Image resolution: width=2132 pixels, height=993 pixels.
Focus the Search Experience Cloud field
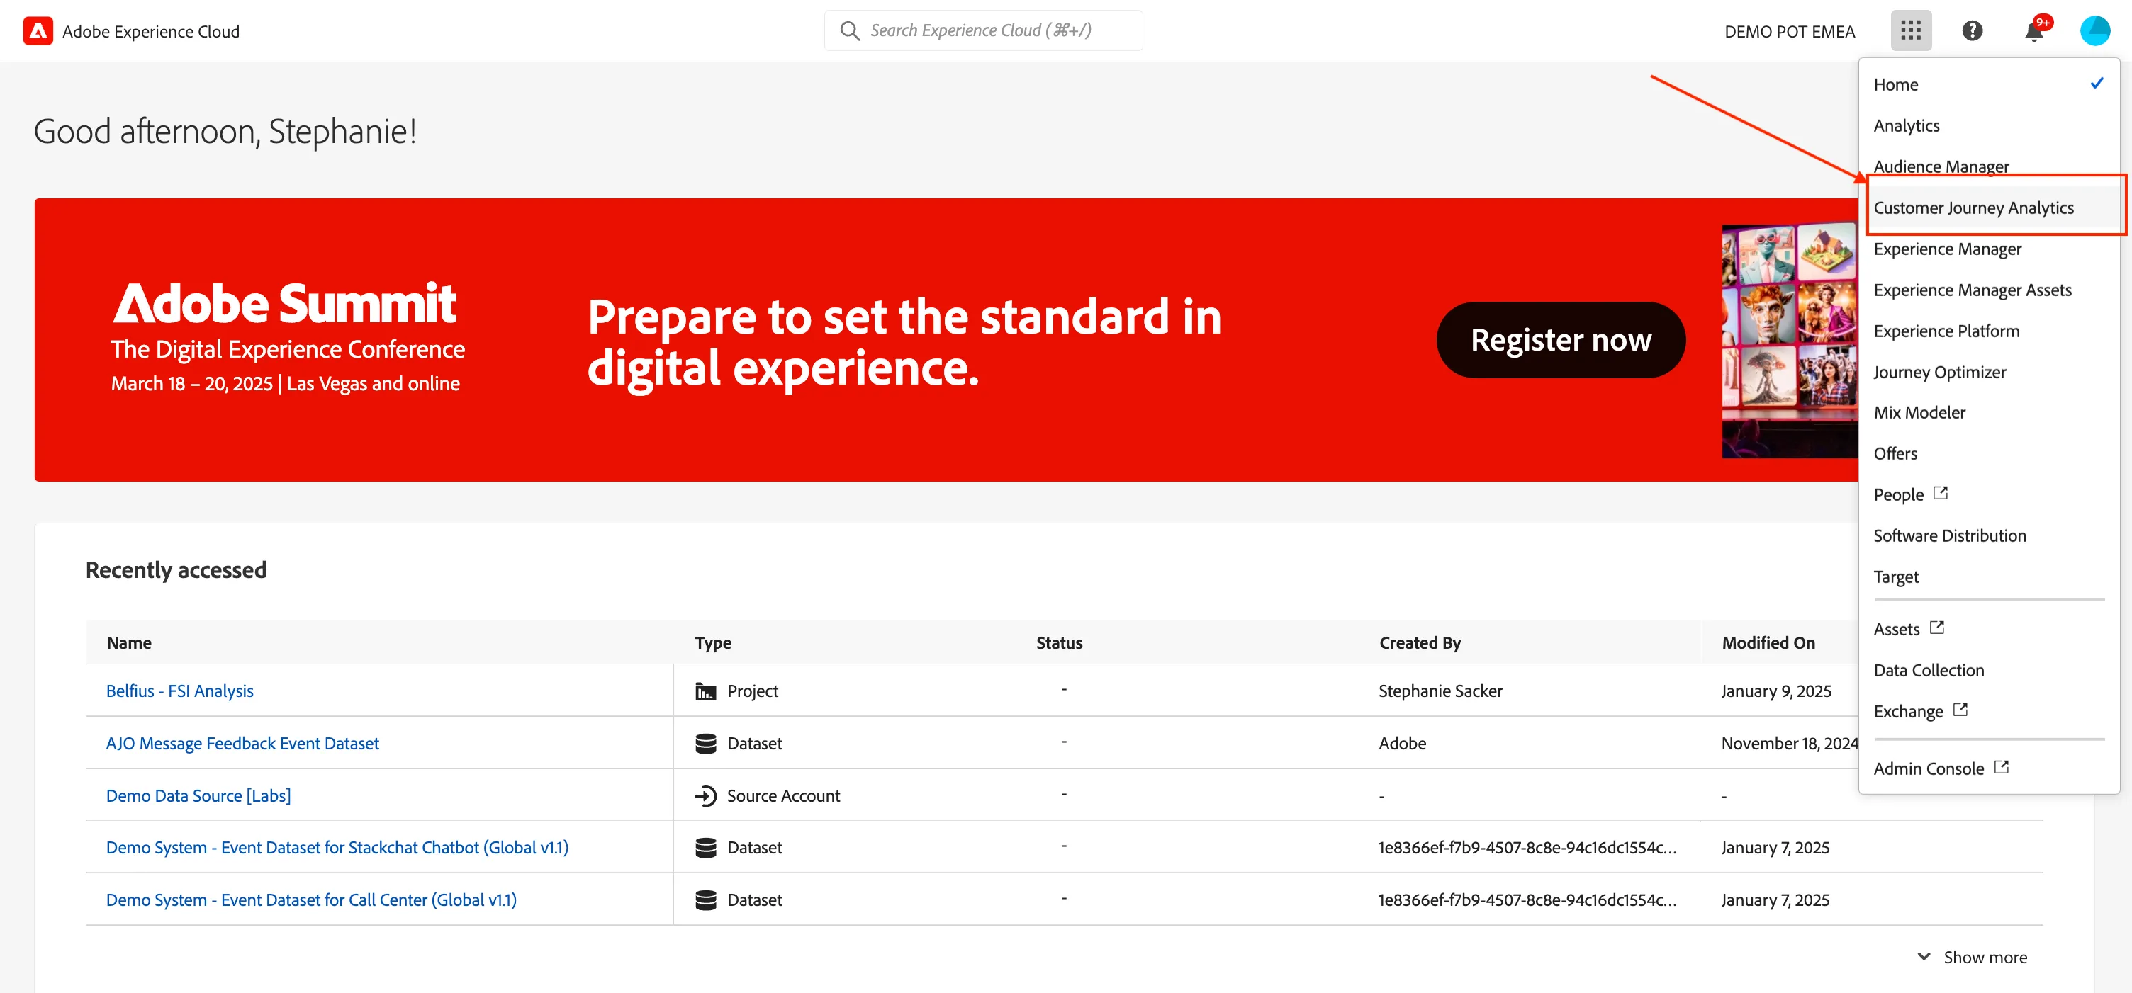983,30
